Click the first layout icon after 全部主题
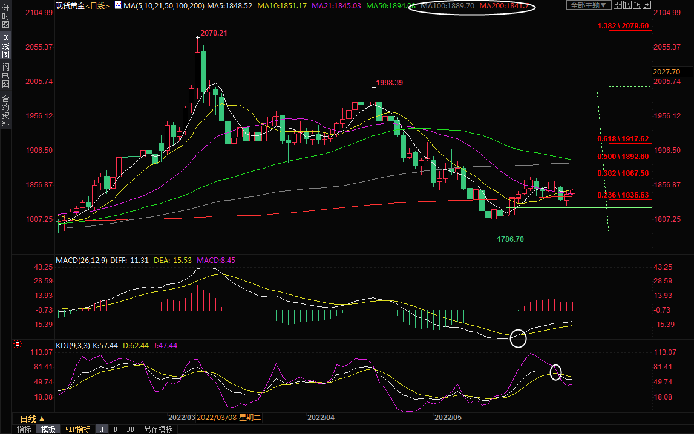 [x=617, y=5]
